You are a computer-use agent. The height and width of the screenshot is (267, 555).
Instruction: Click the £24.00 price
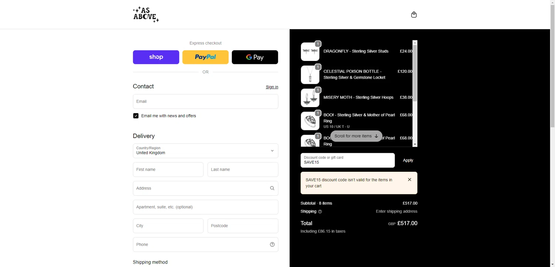[406, 51]
